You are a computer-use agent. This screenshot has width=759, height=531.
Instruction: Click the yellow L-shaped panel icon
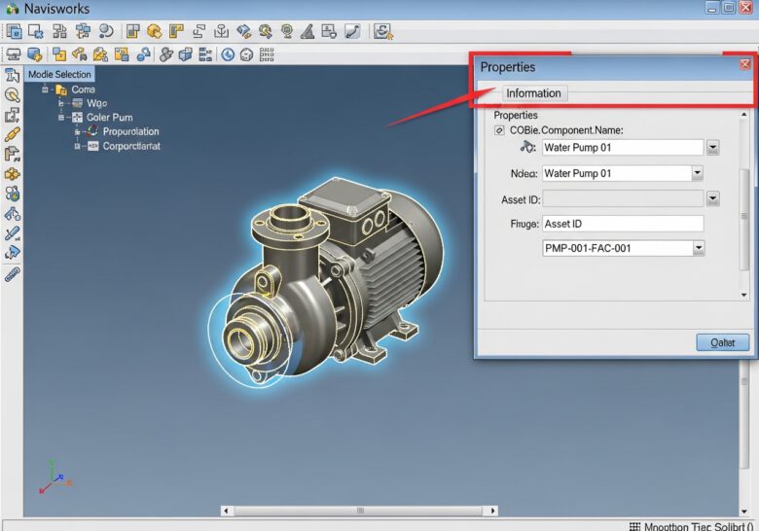(x=177, y=31)
